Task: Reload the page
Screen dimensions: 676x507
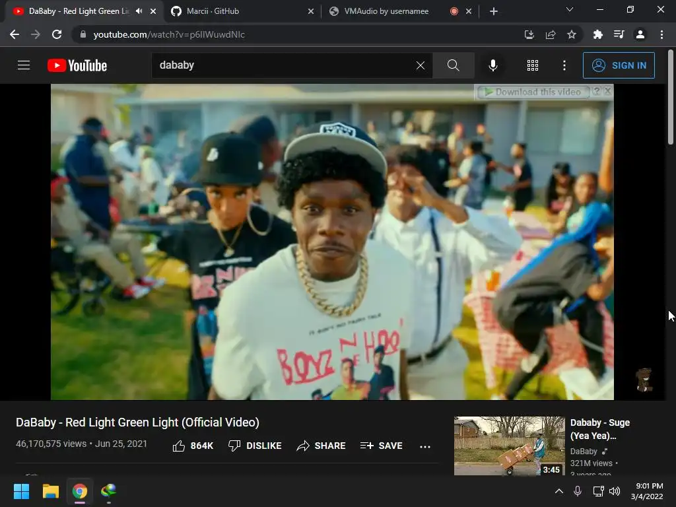Action: [x=57, y=34]
